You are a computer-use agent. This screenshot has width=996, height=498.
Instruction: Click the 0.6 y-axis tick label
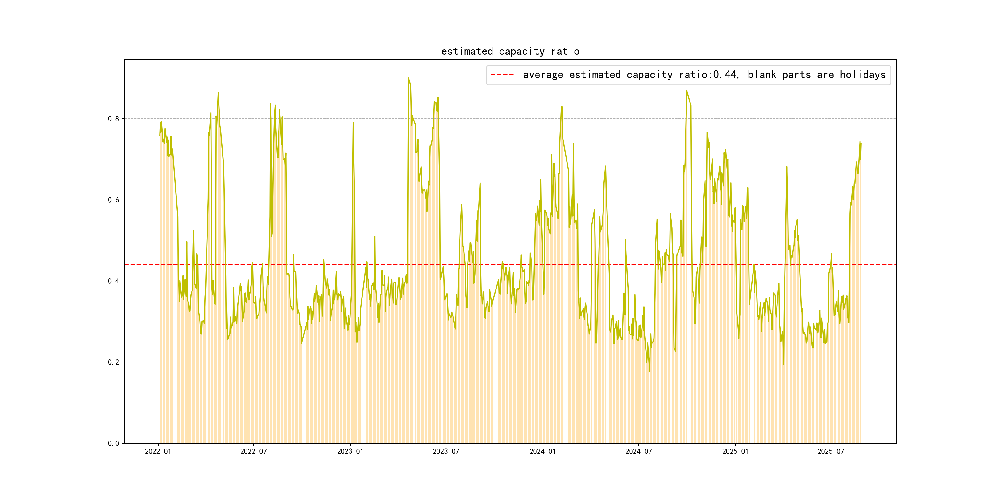coord(113,200)
